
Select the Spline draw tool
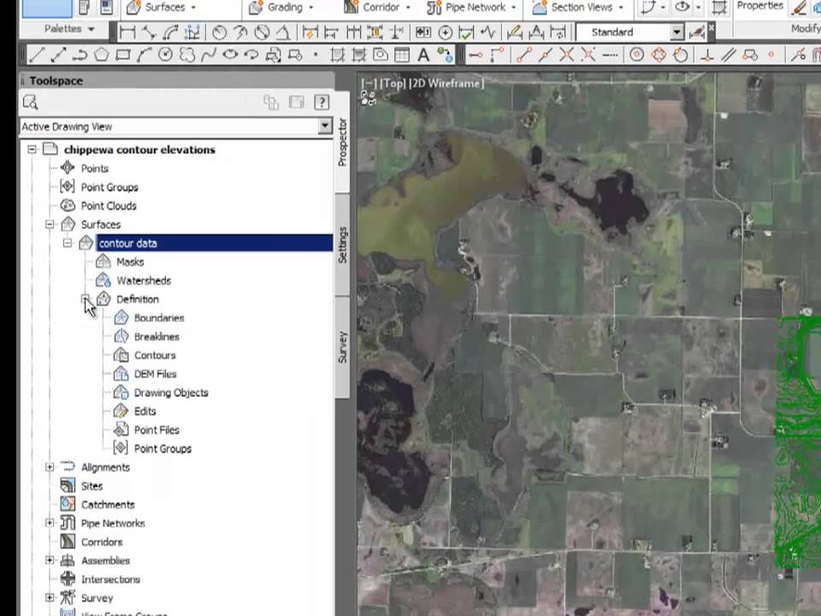pyautogui.click(x=209, y=55)
